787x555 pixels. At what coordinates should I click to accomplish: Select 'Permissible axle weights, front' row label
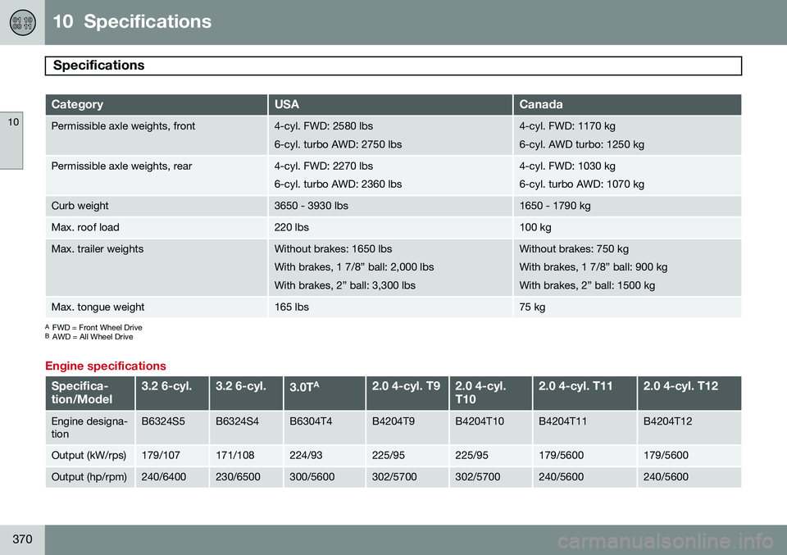(x=123, y=126)
